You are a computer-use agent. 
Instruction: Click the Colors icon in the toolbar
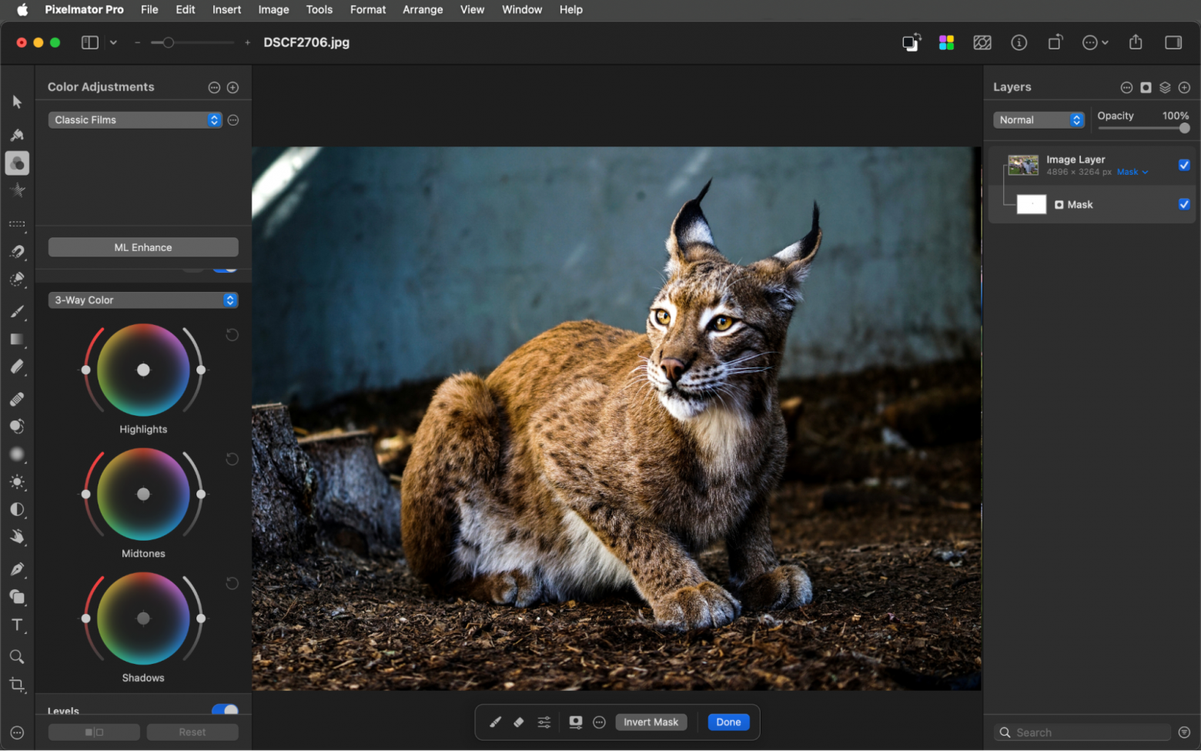[x=946, y=42]
